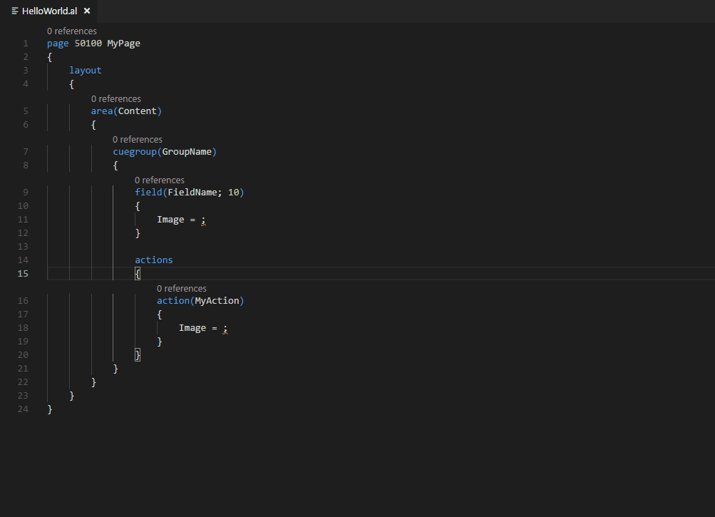
Task: Click the error squiggle semicolon on line 18
Action: 225,329
